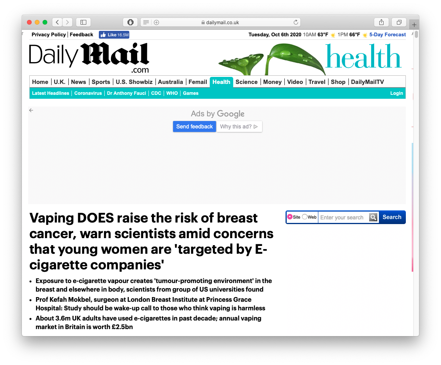Image resolution: width=441 pixels, height=365 pixels.
Task: Click the ad back arrow
Action: (31, 110)
